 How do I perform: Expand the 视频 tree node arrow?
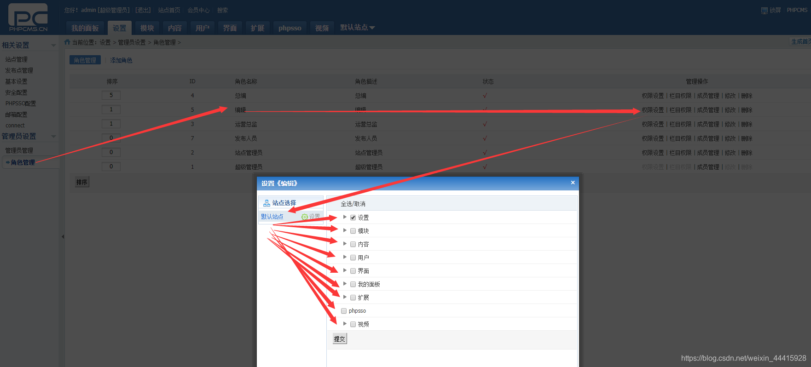coord(345,324)
